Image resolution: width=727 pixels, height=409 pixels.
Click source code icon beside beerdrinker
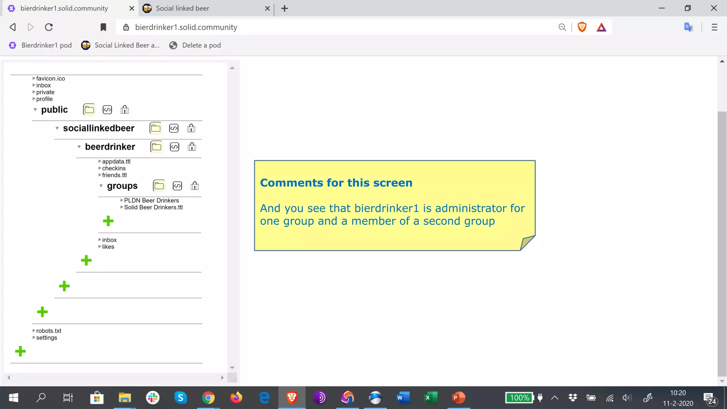174,147
